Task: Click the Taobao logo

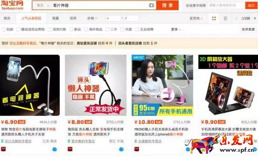Action: pos(12,5)
